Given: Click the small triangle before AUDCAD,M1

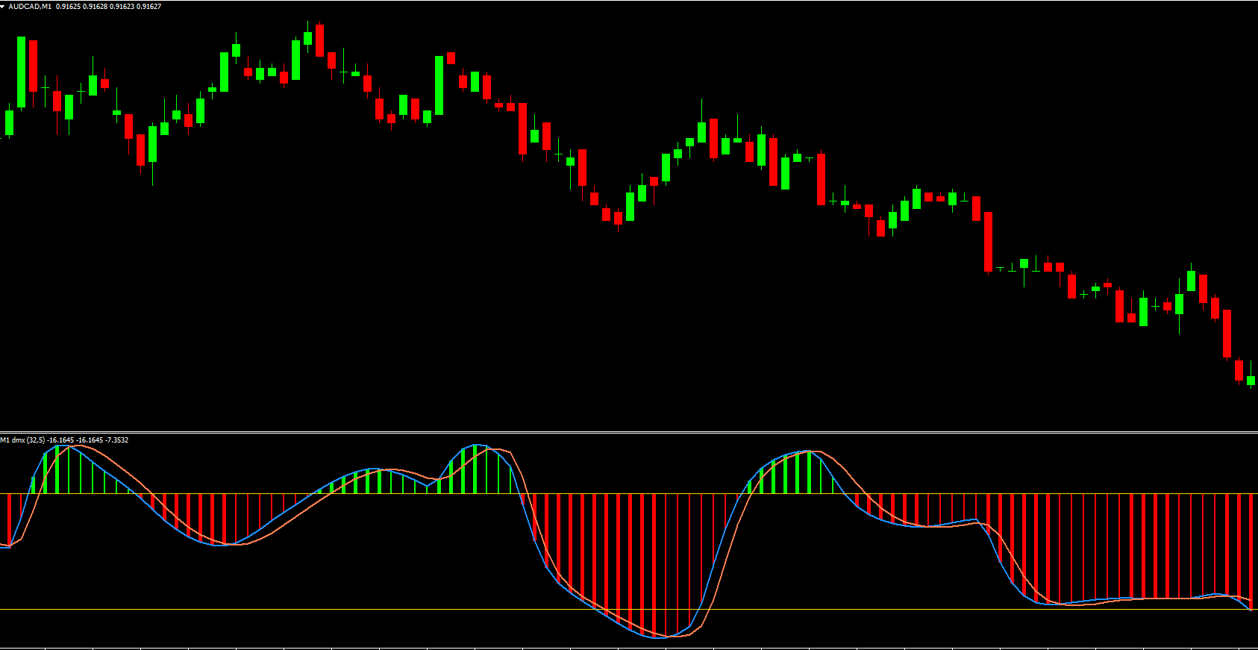Looking at the screenshot, I should click(x=3, y=7).
